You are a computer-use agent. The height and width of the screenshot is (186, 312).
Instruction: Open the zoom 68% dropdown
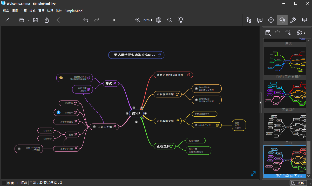pyautogui.click(x=148, y=20)
